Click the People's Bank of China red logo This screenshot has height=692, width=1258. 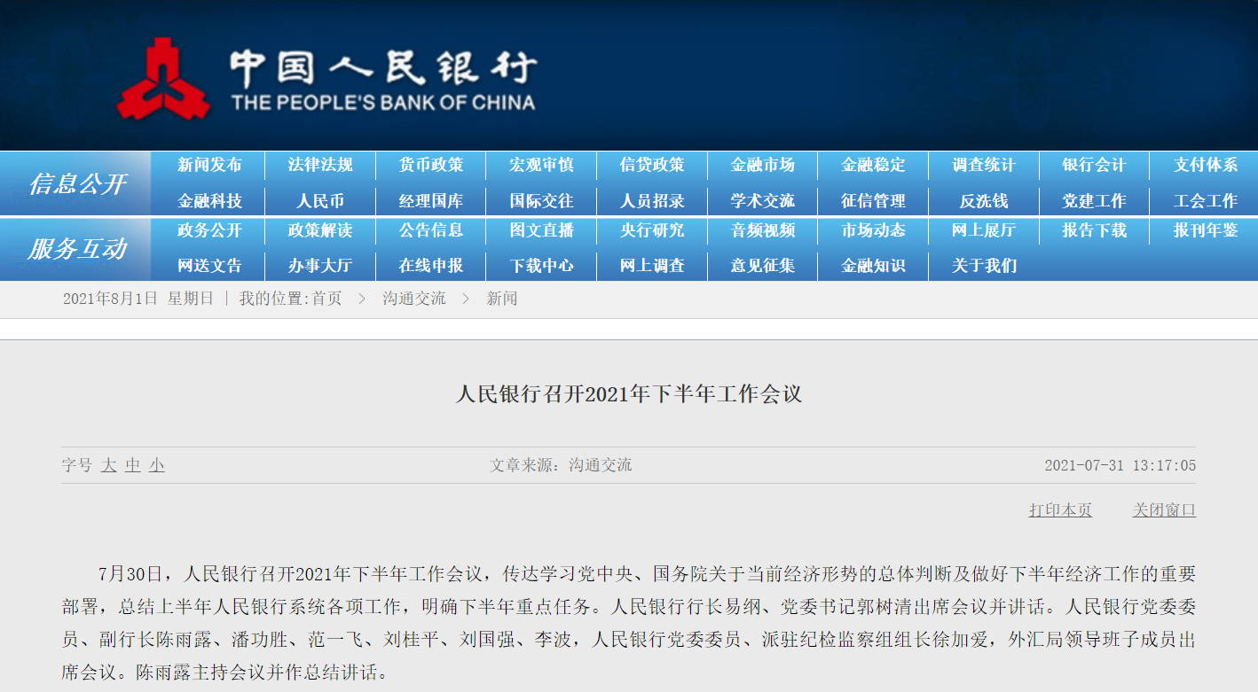tap(164, 78)
